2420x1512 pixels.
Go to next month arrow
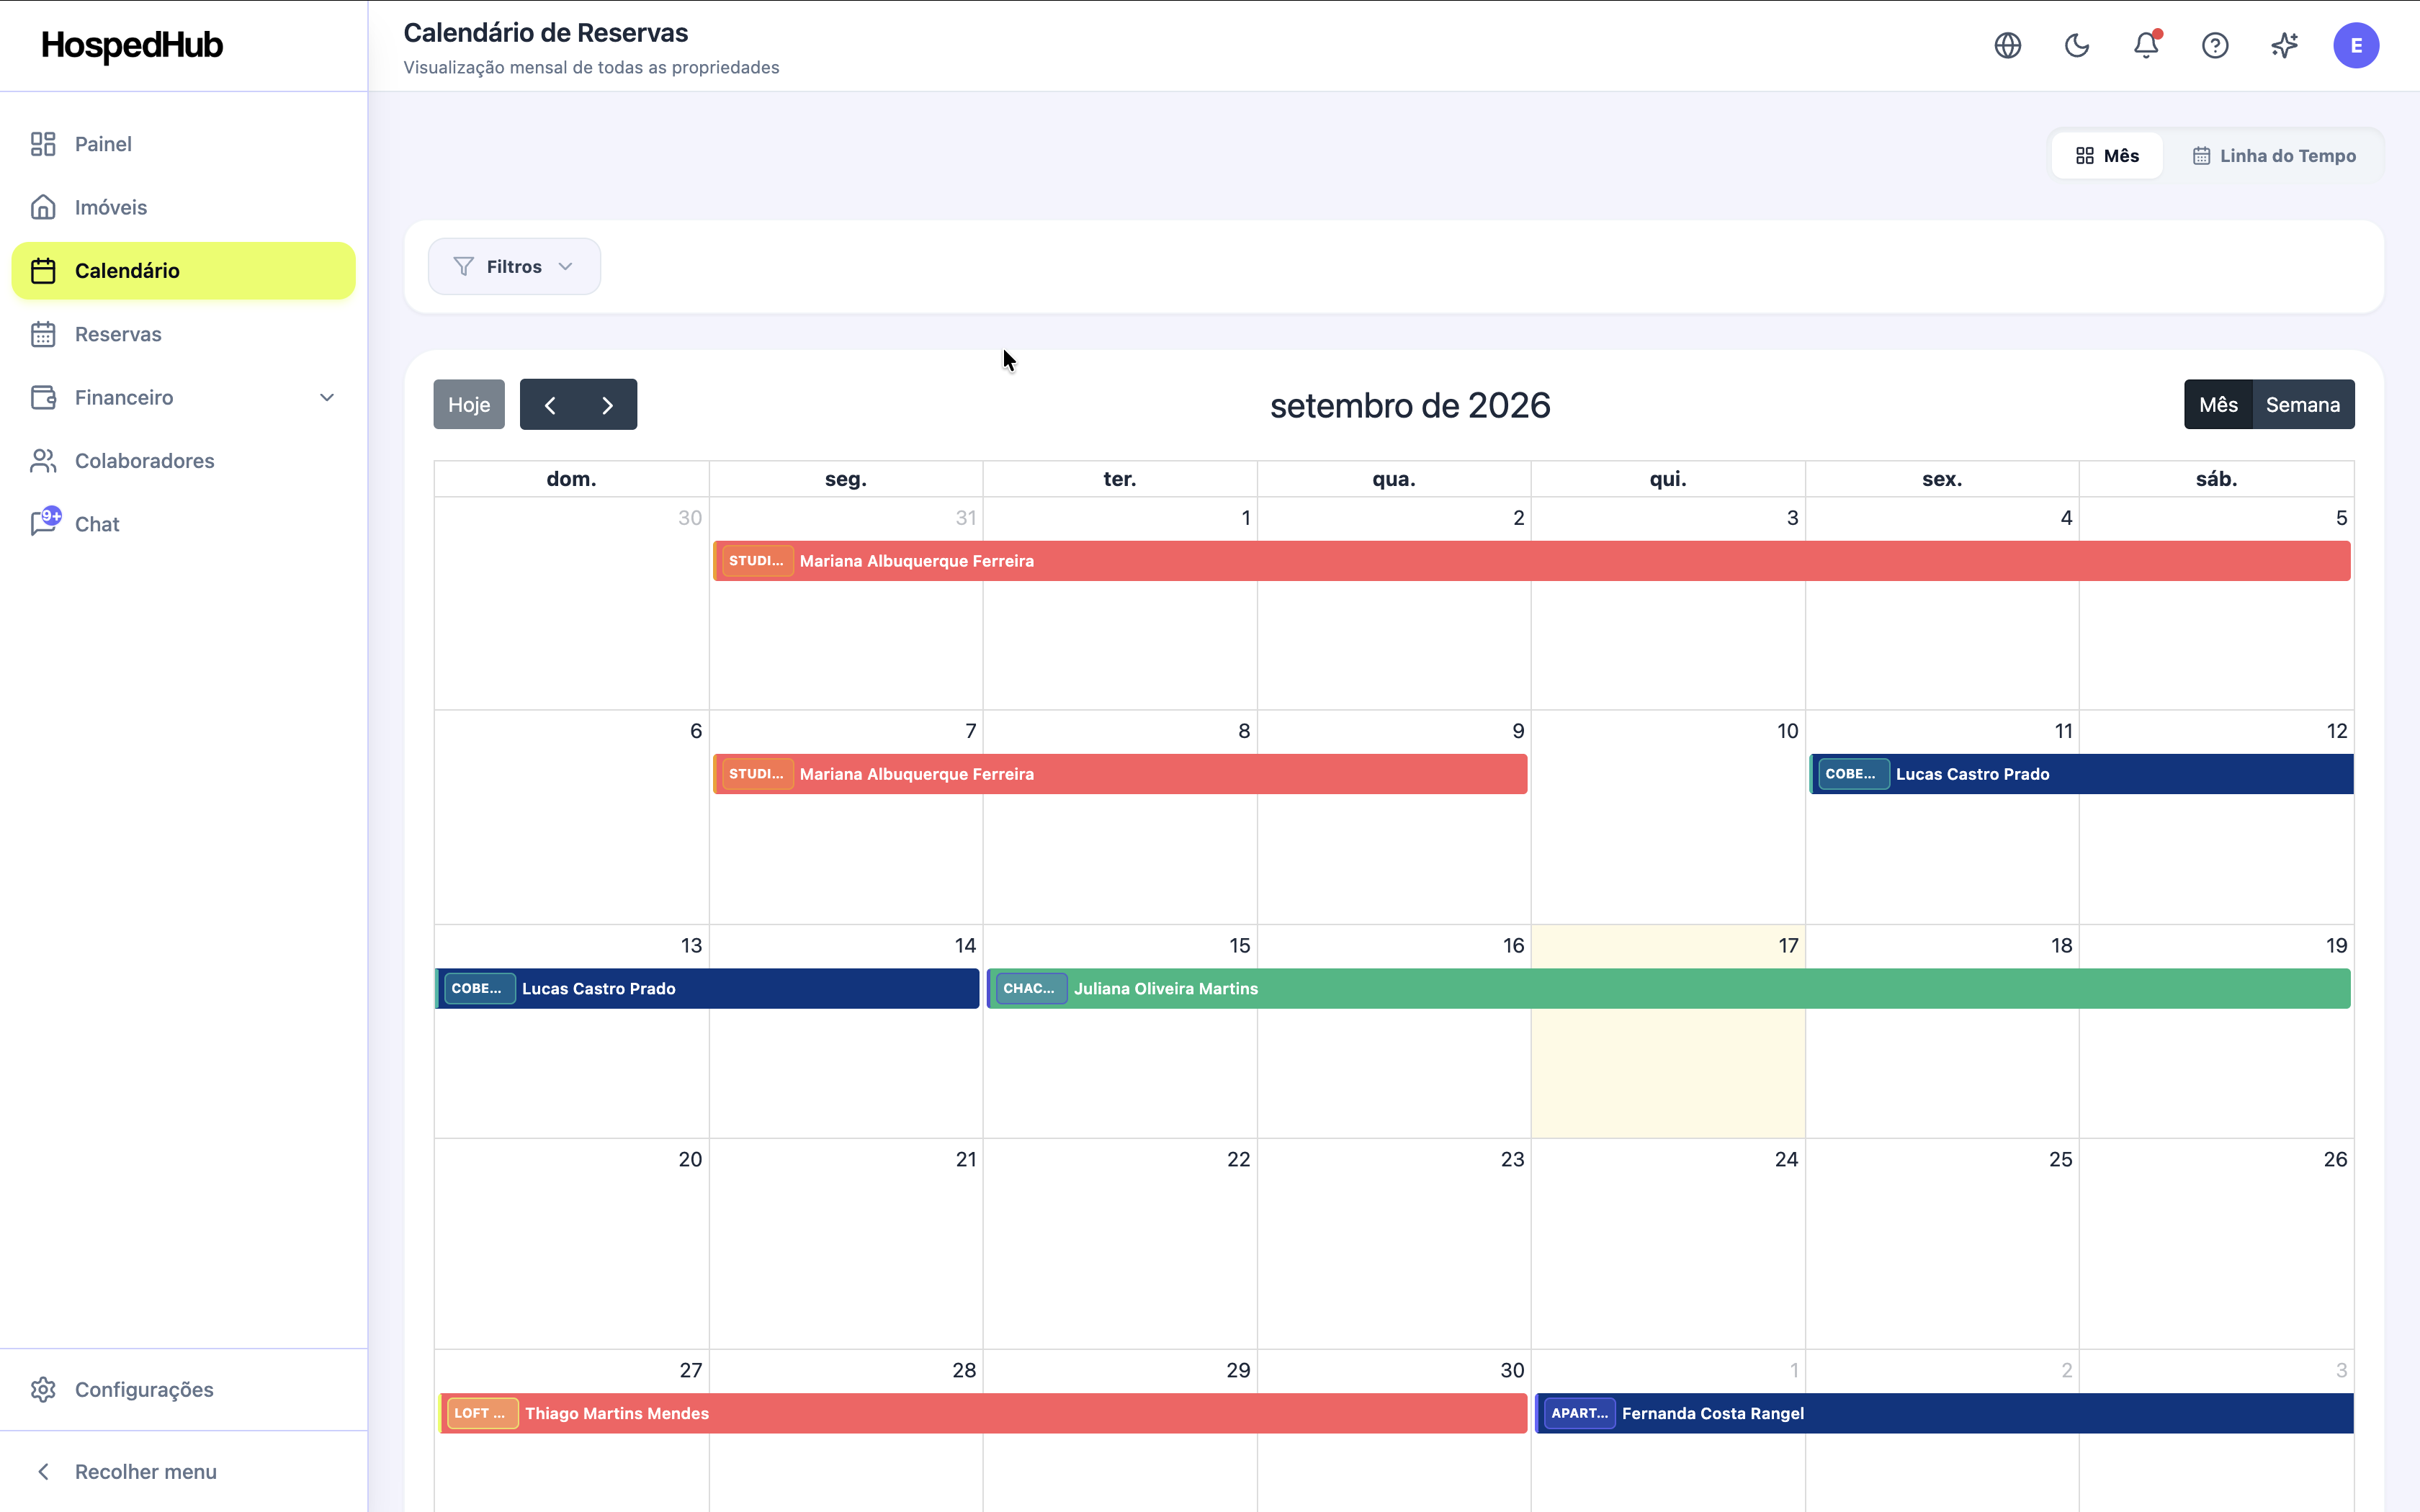(608, 405)
